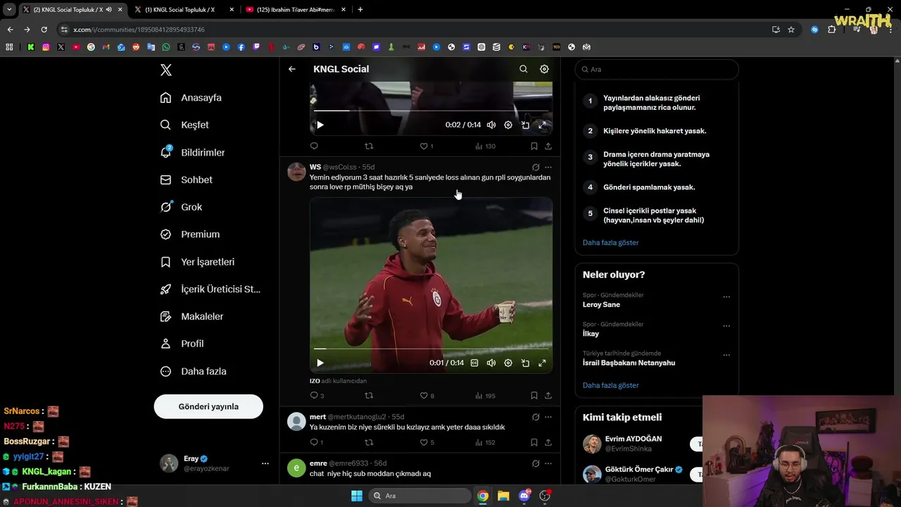Open Bildirimler notifications
The height and width of the screenshot is (507, 901).
click(x=192, y=152)
